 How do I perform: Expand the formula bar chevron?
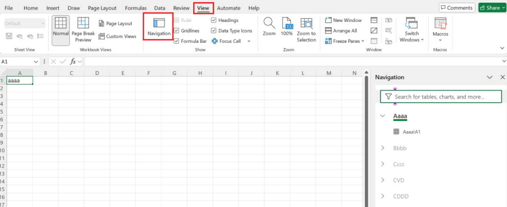tap(504, 61)
